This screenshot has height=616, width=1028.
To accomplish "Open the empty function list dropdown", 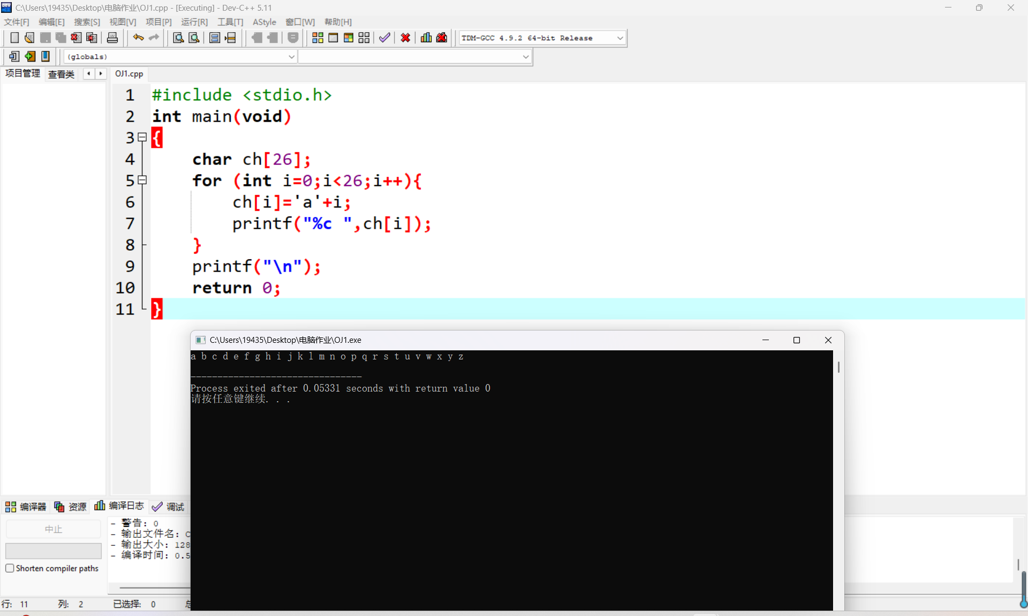I will pos(526,57).
